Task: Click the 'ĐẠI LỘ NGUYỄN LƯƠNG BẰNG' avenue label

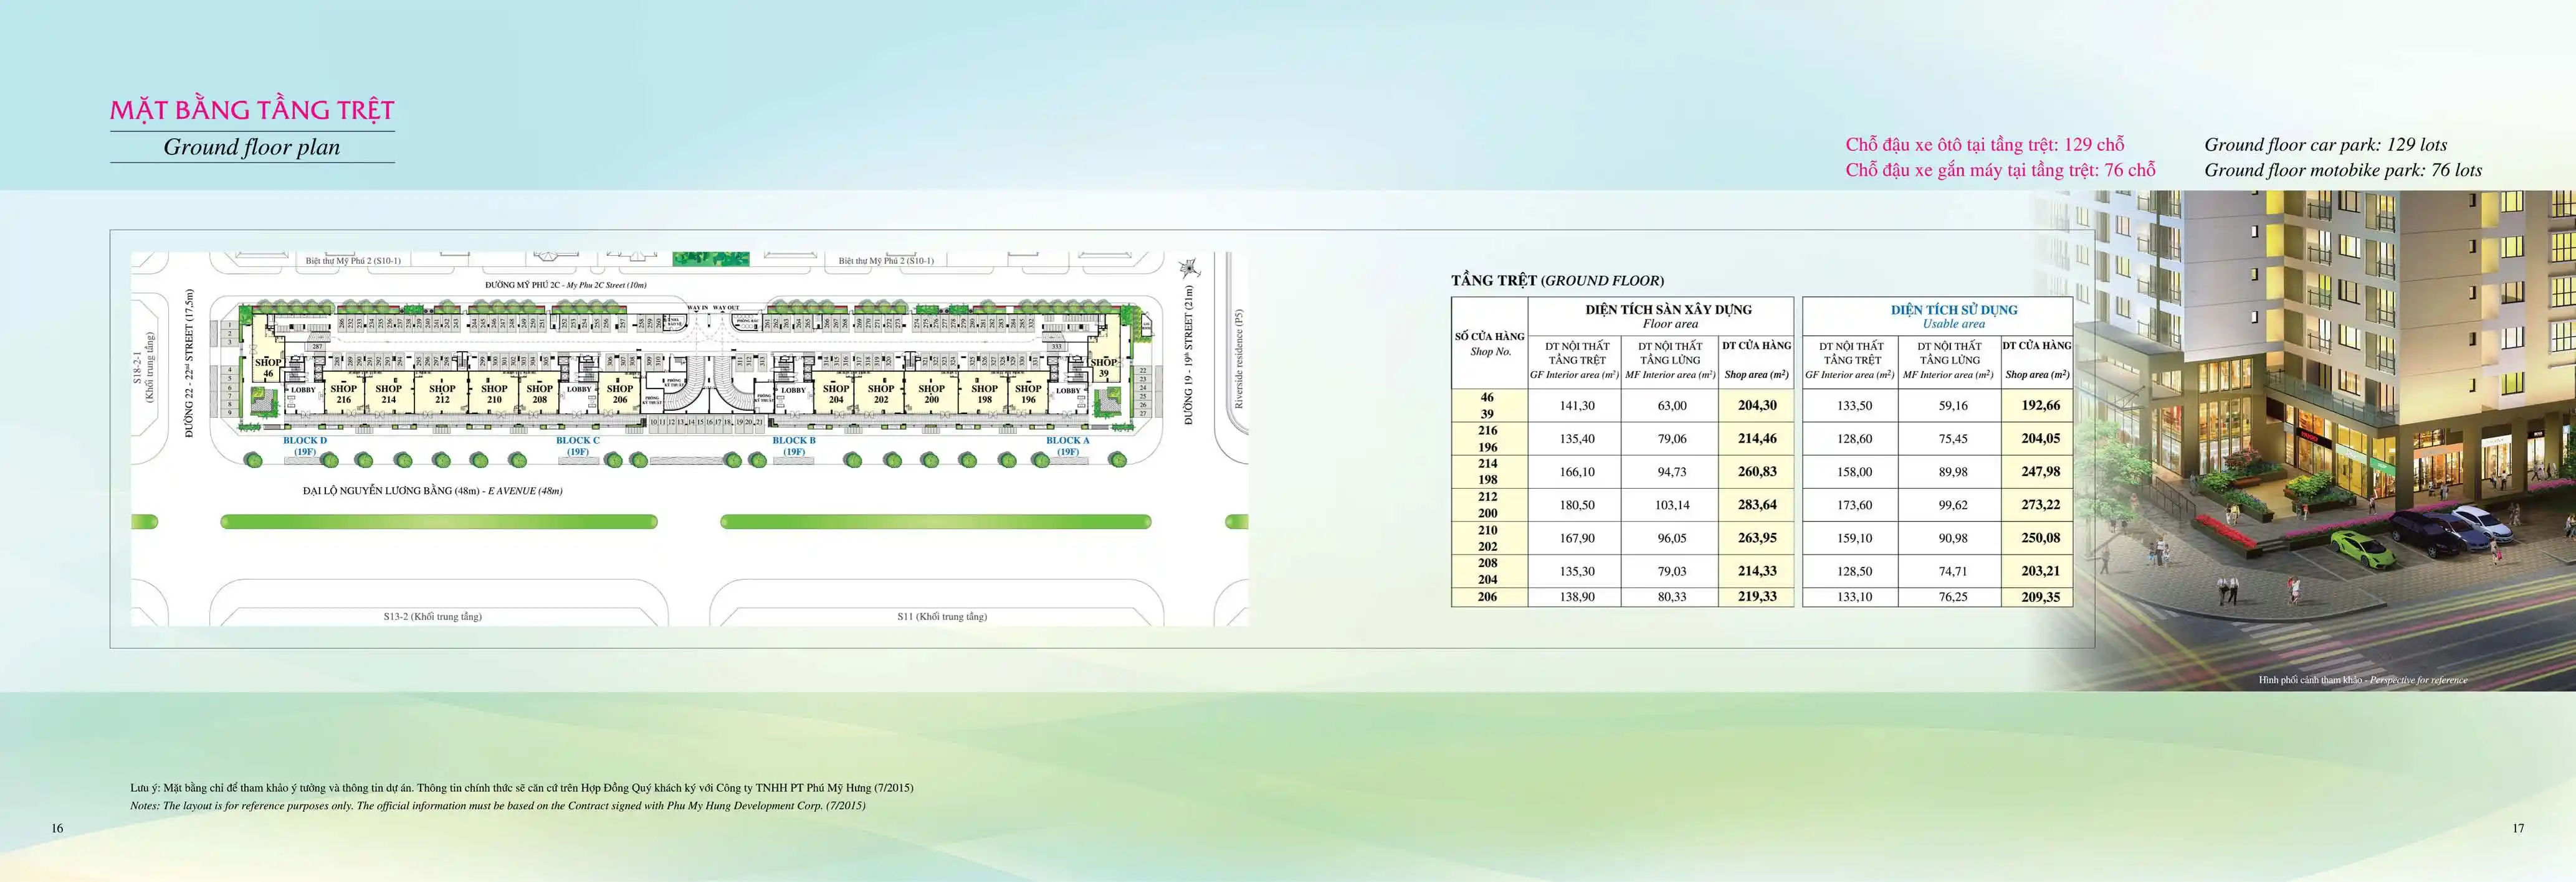Action: [433, 492]
